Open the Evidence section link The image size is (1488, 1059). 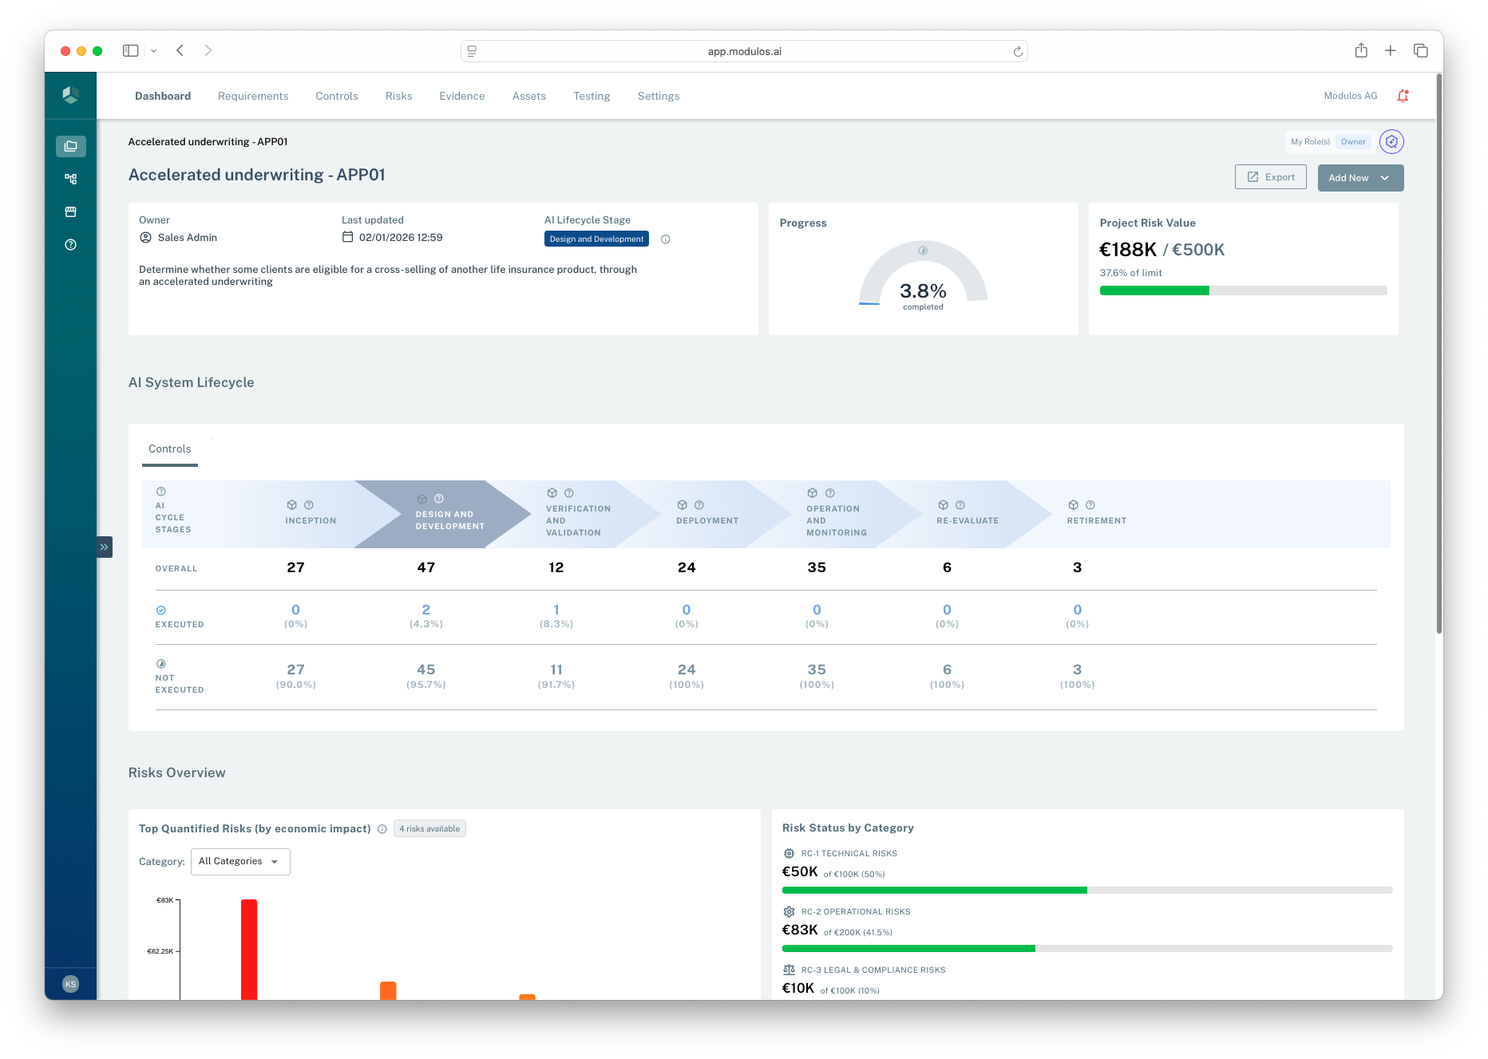click(x=461, y=96)
